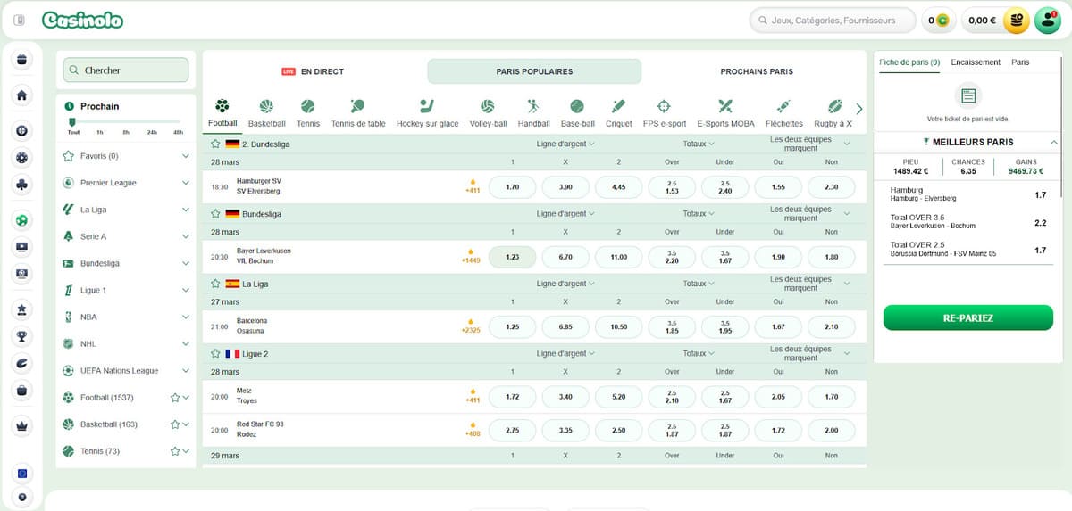
Task: Toggle favorite star for La Liga header
Action: (215, 284)
